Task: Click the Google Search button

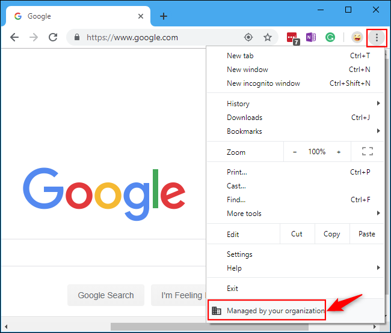Action: (106, 295)
